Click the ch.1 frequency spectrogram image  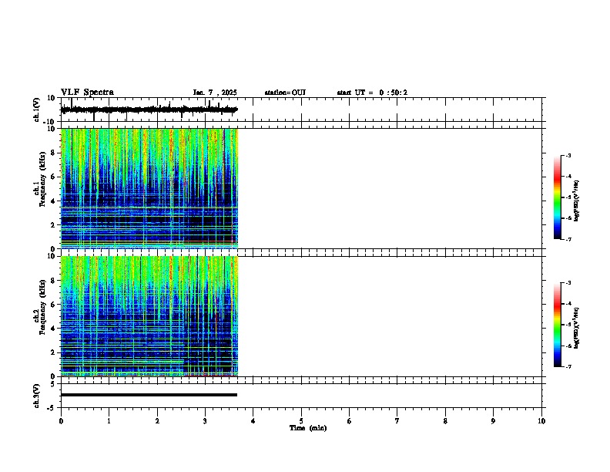pyautogui.click(x=149, y=188)
